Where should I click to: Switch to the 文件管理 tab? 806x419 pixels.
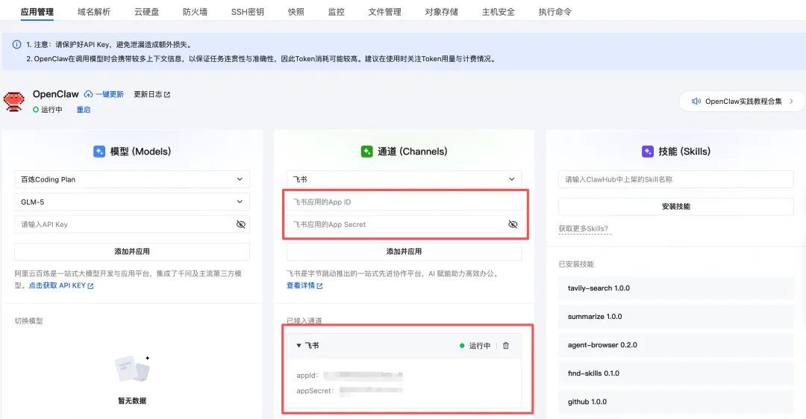coord(384,12)
